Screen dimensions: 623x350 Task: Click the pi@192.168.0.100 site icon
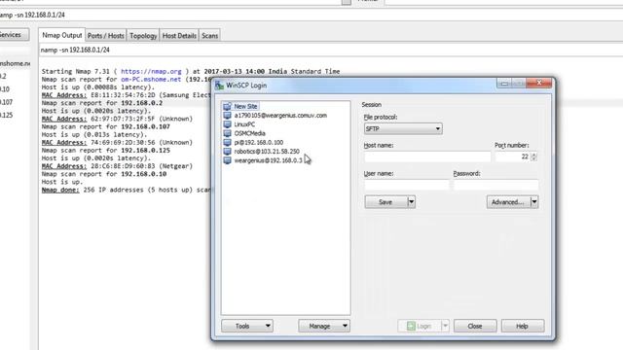(x=227, y=143)
